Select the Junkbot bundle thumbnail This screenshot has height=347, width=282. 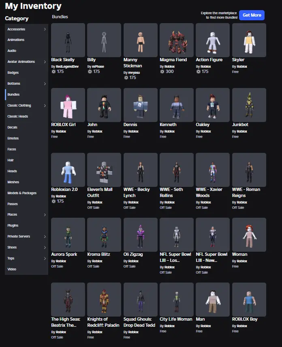pyautogui.click(x=249, y=105)
